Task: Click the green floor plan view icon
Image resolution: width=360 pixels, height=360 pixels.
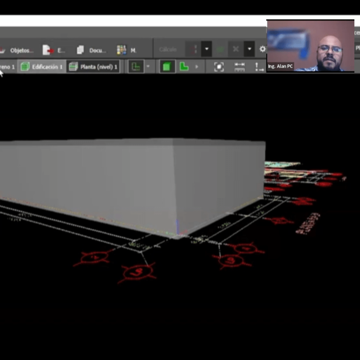Action: pyautogui.click(x=136, y=67)
